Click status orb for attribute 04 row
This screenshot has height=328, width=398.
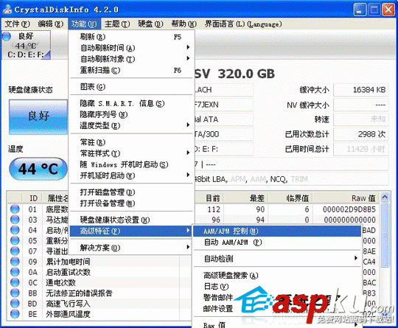15,230
